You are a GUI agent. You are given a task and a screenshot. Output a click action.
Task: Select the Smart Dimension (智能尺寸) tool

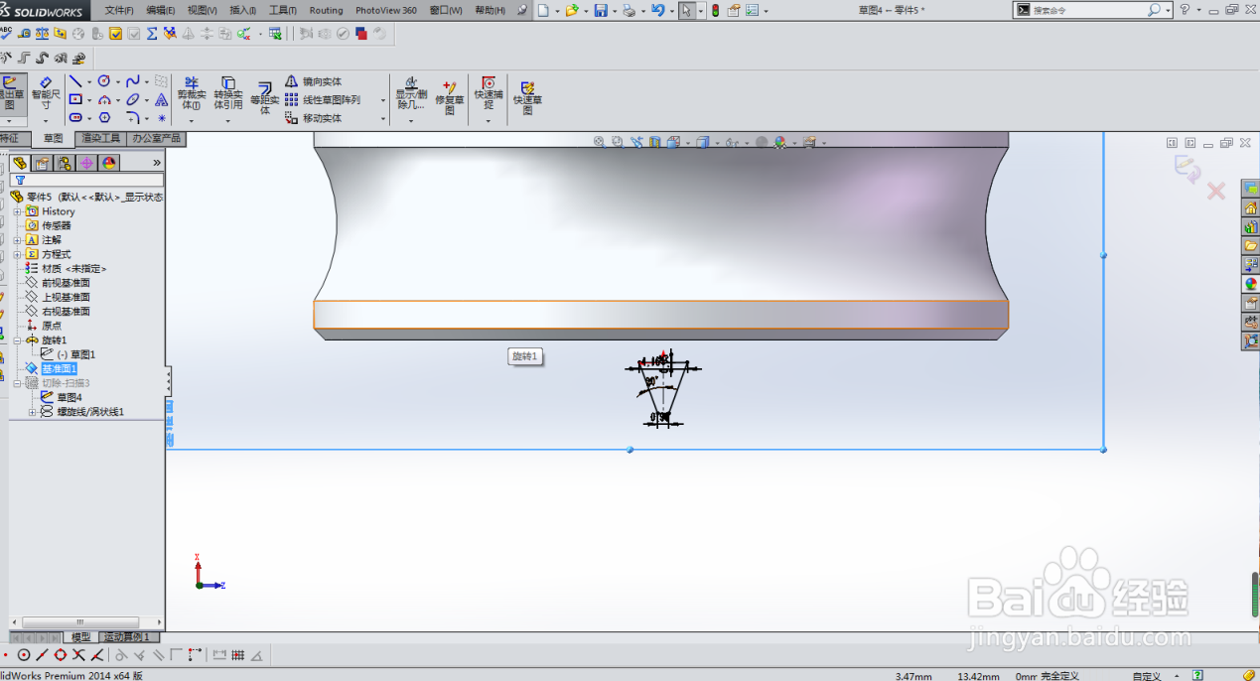pos(45,94)
